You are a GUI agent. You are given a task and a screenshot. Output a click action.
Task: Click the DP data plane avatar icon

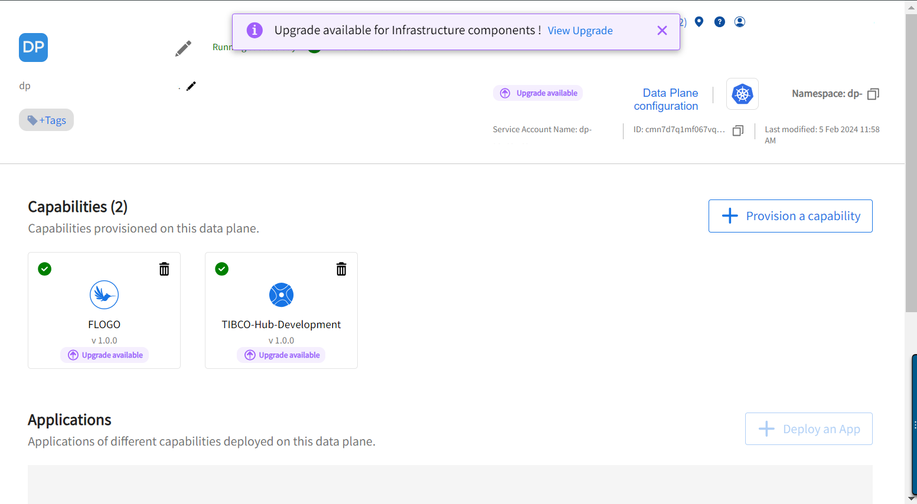pos(33,48)
